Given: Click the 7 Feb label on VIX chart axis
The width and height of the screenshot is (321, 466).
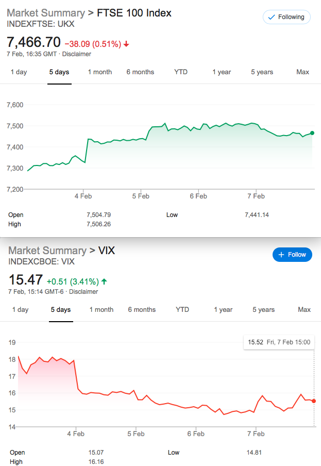Looking at the screenshot, I should [x=256, y=434].
